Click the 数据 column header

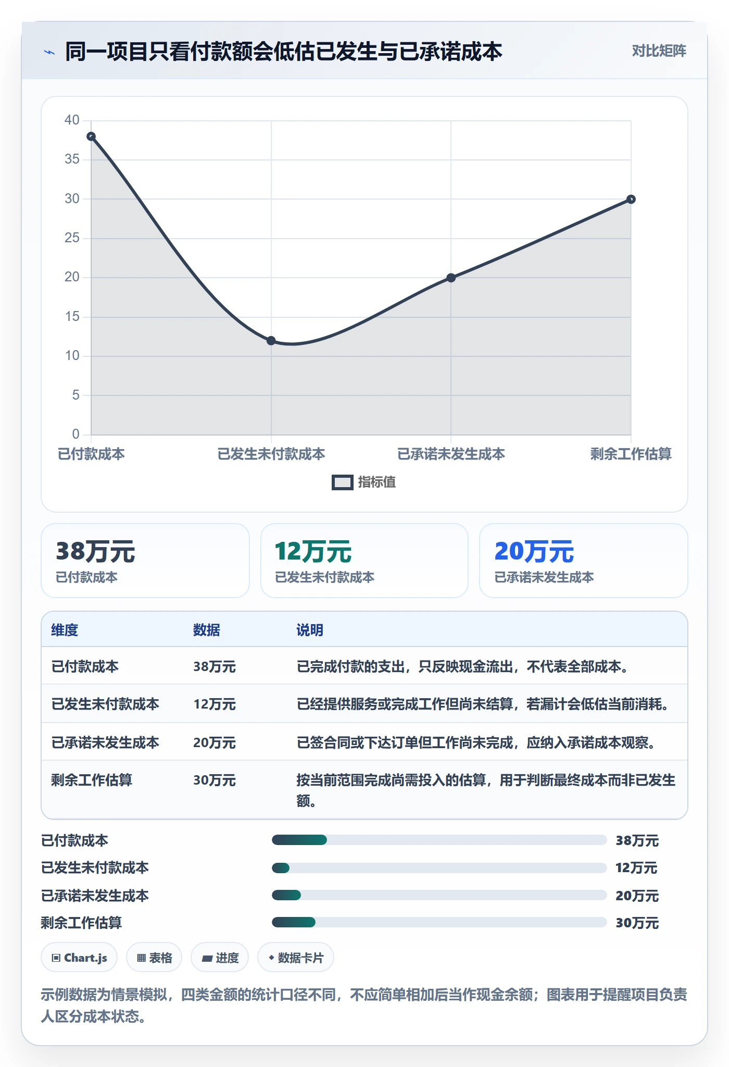pos(206,630)
